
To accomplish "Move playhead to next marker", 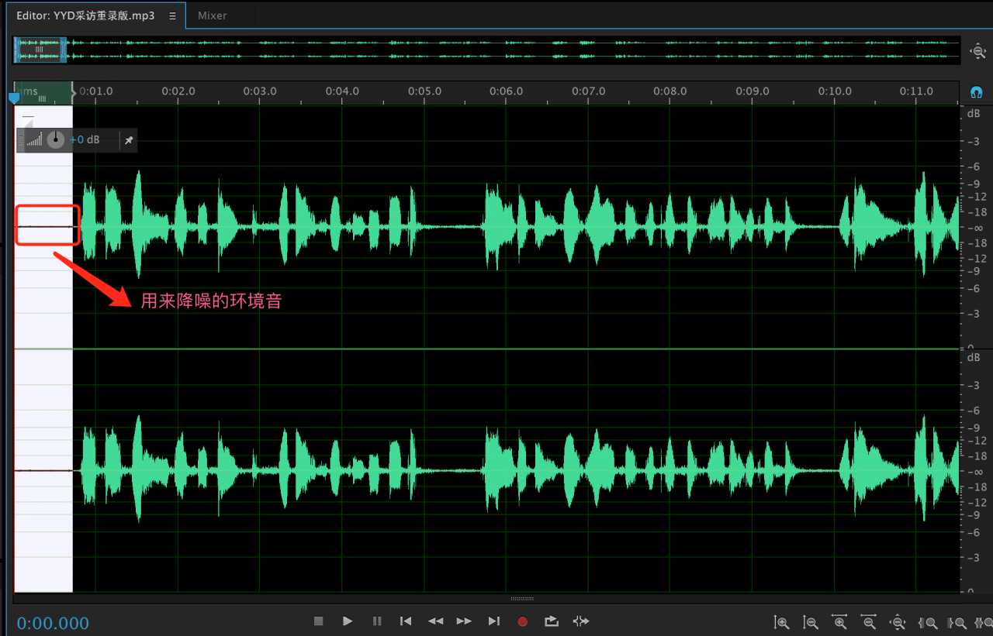I will pos(494,621).
